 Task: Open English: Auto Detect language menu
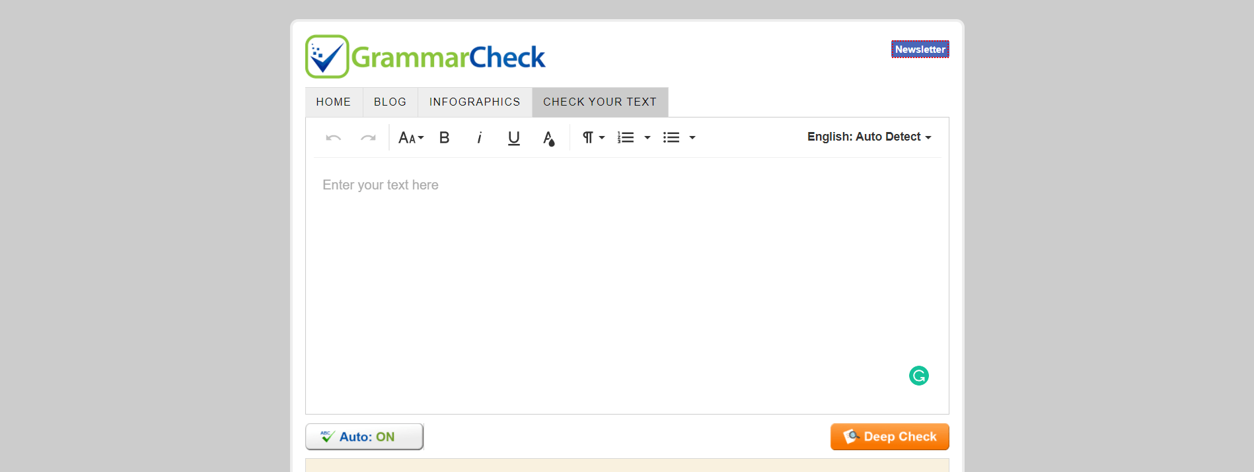869,137
